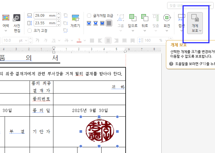Image resolution: width=215 pixels, height=153 pixels.
Task: Click the 160 % line spacing field
Action: tap(152, 40)
